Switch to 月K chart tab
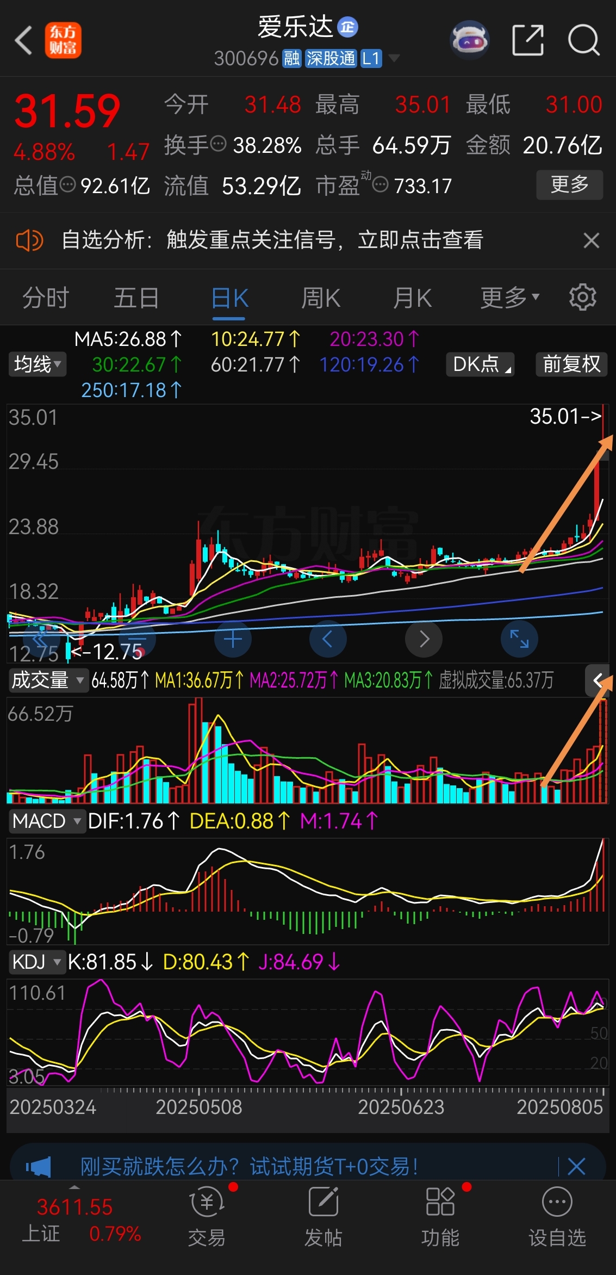The width and height of the screenshot is (616, 1275). (412, 298)
